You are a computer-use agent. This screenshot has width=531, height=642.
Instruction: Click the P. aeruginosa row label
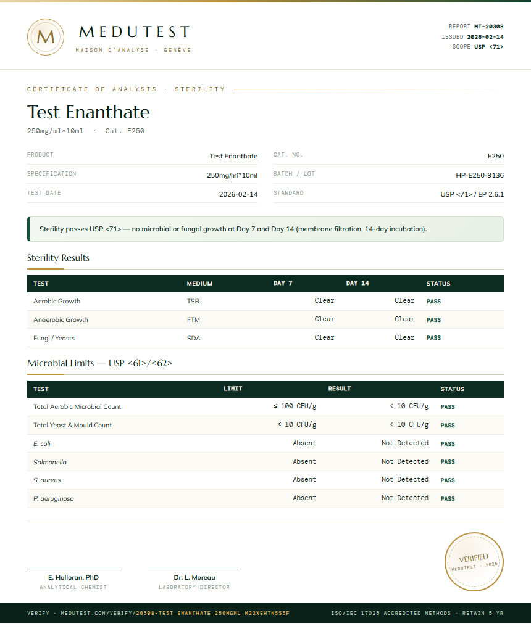53,499
